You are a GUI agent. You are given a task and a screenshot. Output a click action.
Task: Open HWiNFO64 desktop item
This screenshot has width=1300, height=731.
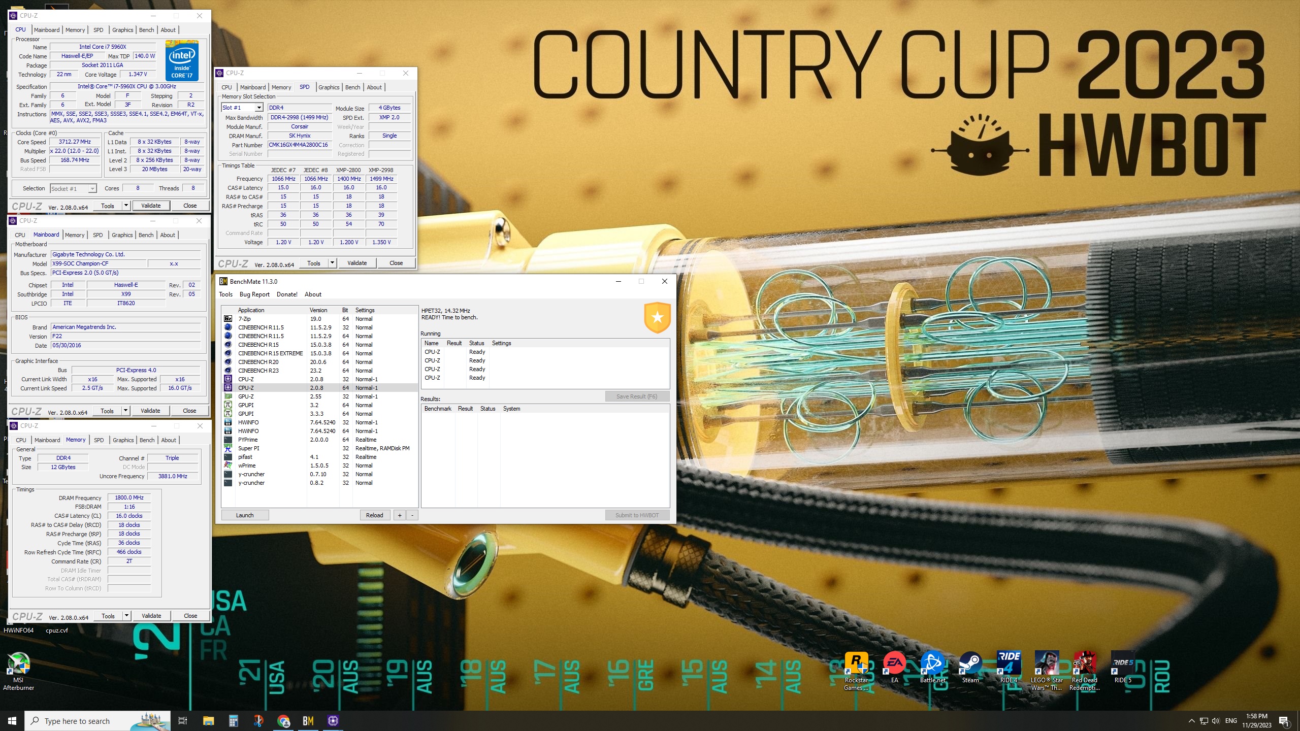[18, 630]
